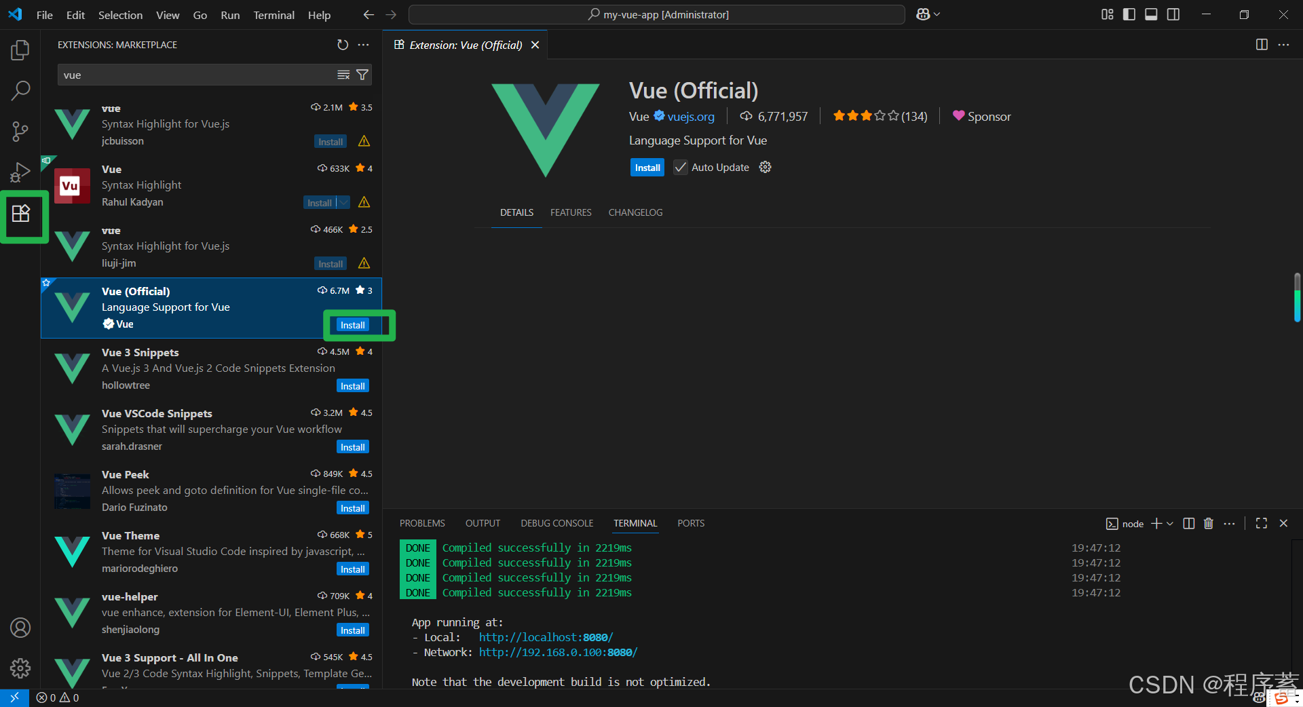
Task: Show errors and warnings in status bar
Action: (58, 698)
